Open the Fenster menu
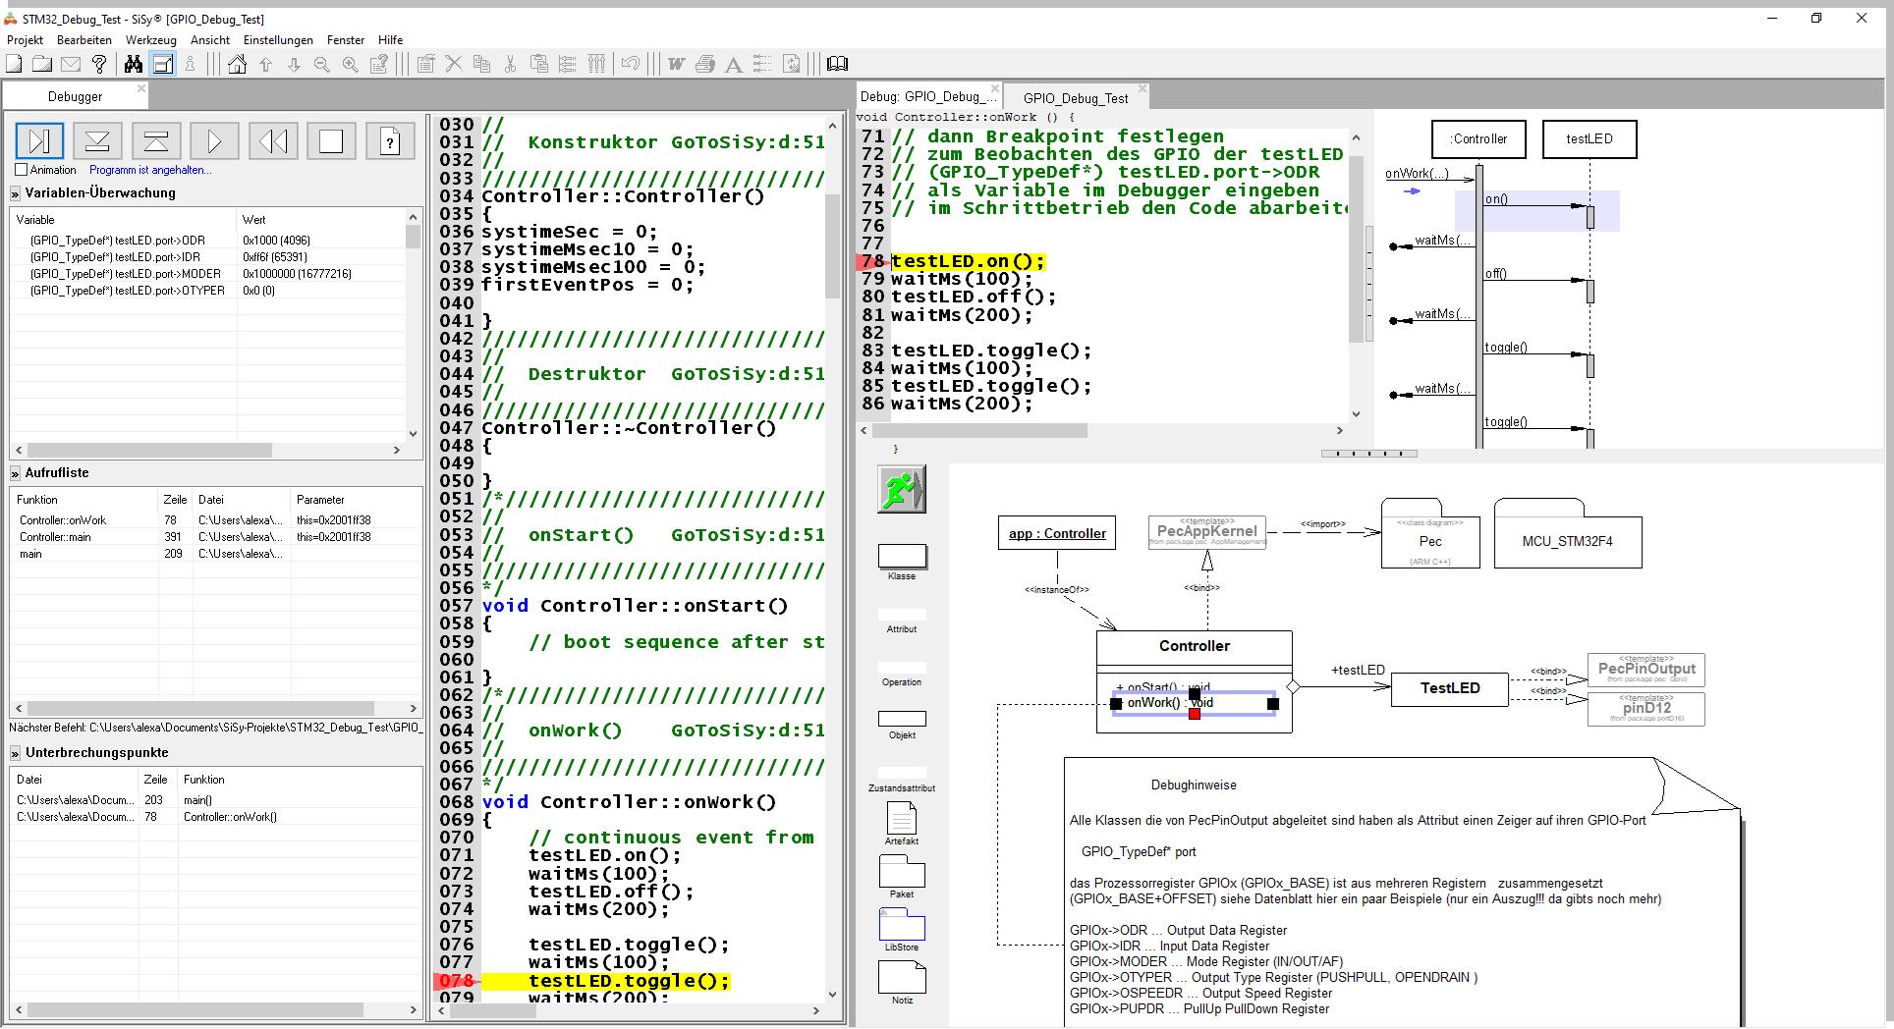The image size is (1894, 1029). (x=346, y=40)
